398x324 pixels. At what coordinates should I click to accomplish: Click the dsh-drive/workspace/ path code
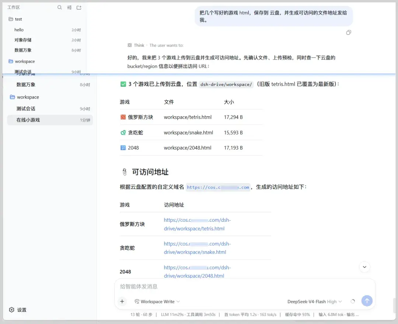[x=226, y=84]
